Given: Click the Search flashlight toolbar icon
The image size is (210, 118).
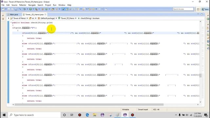Looking at the screenshot, I should pyautogui.click(x=56, y=9).
